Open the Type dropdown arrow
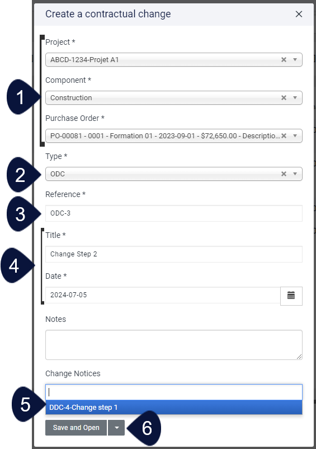Viewport: 316px width, 449px height. tap(295, 174)
